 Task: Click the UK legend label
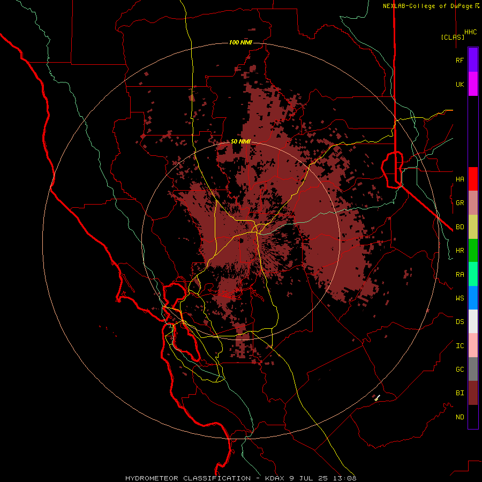click(x=460, y=84)
